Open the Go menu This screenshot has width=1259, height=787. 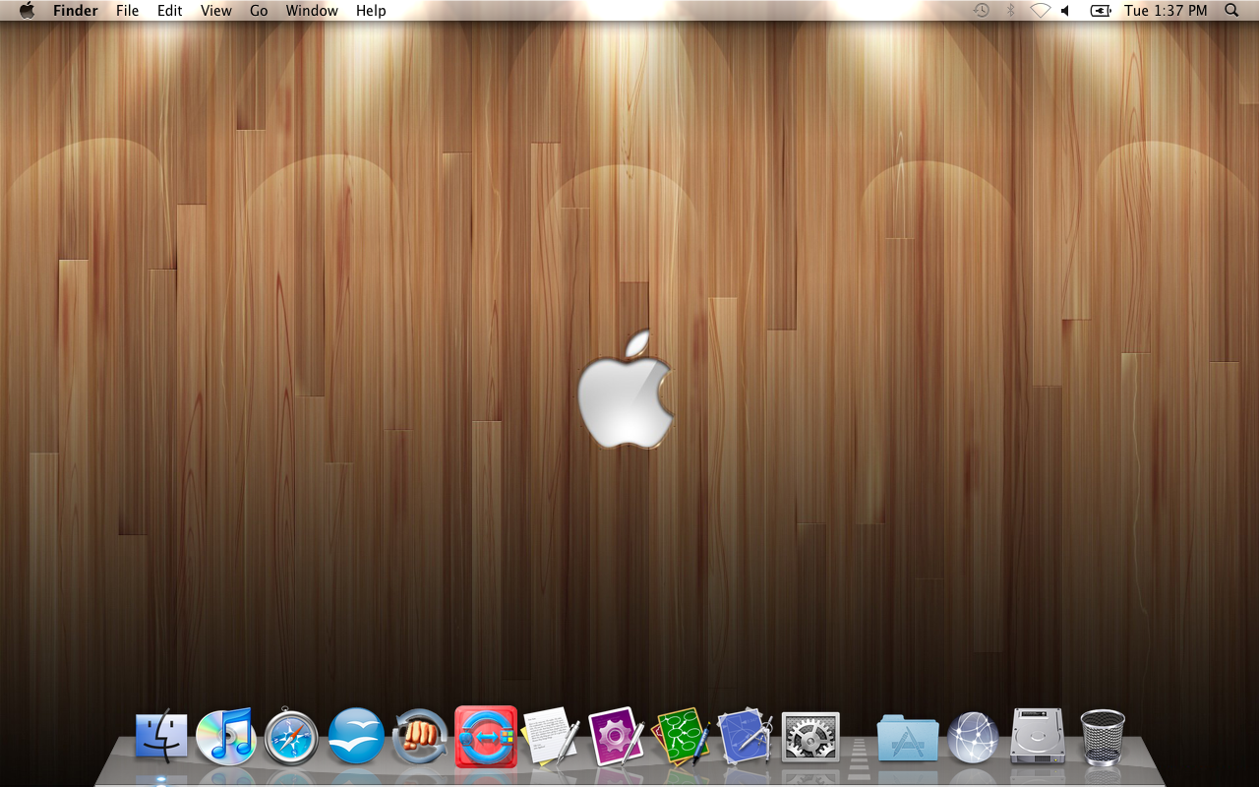tap(259, 11)
